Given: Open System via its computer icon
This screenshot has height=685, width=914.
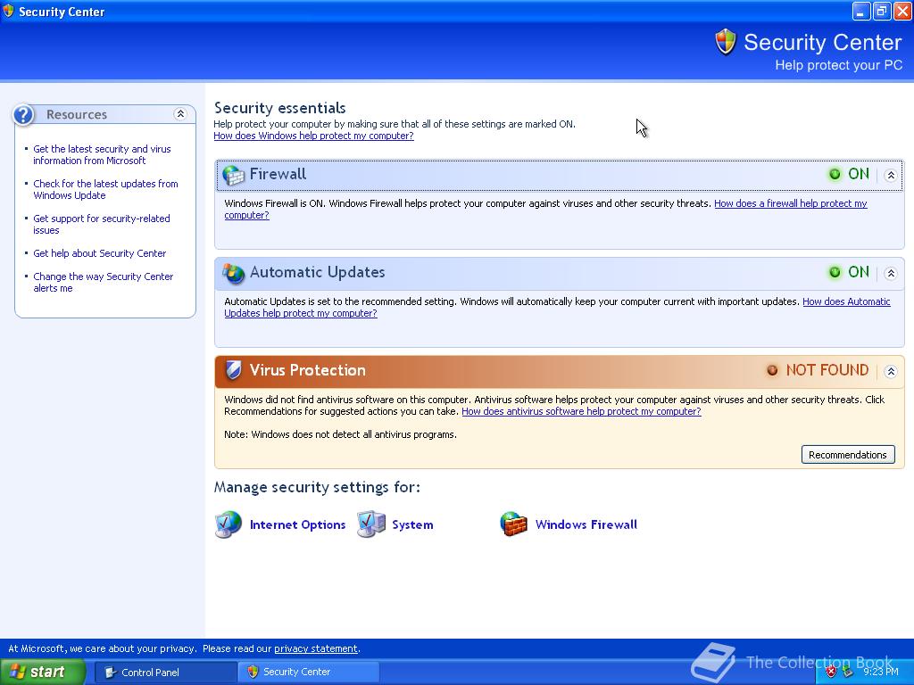Looking at the screenshot, I should click(370, 524).
